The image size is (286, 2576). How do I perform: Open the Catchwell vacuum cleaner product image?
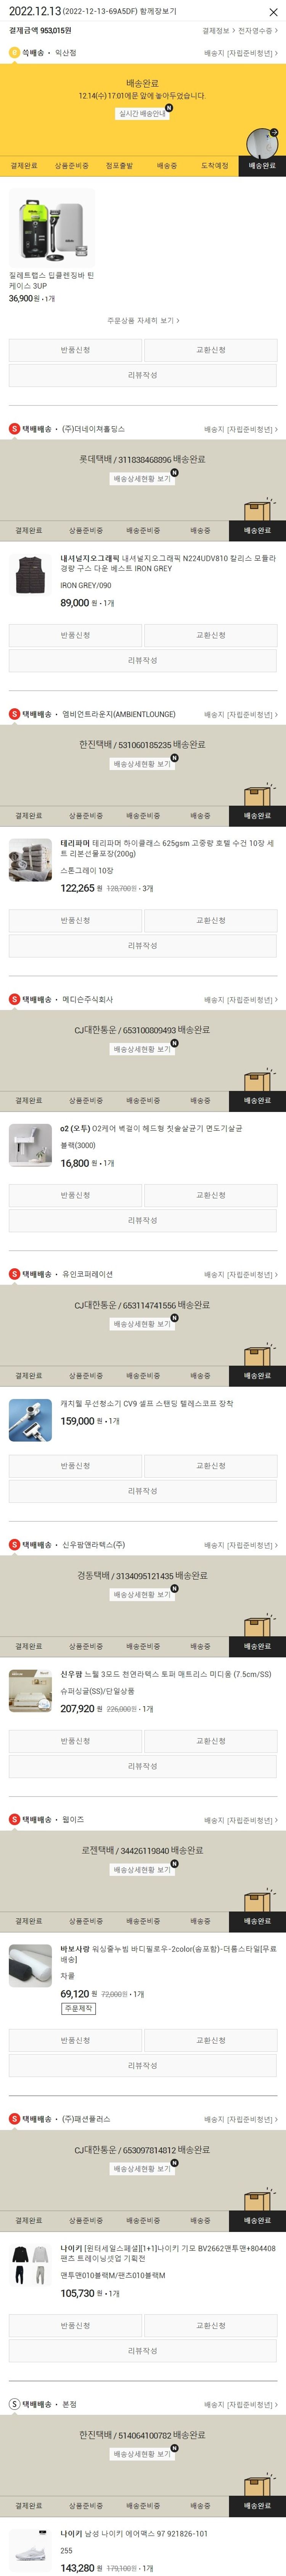pos(30,1419)
